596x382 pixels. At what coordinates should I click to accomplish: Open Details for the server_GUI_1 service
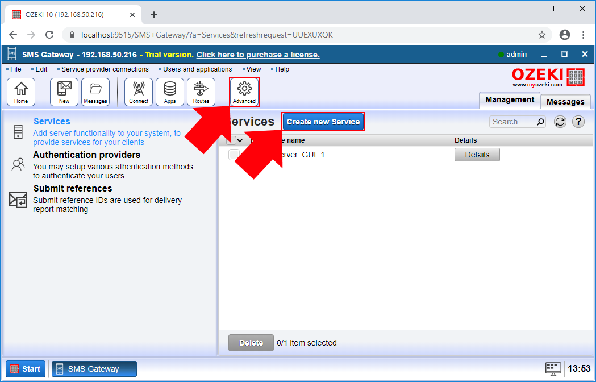477,155
